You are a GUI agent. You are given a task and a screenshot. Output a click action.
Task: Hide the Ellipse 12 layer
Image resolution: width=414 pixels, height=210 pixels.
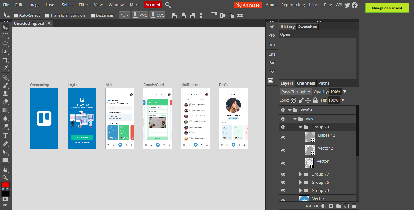pyautogui.click(x=283, y=137)
